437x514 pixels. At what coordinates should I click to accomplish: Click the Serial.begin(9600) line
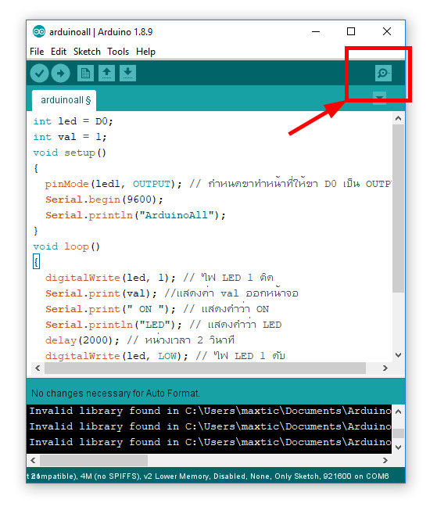coord(104,199)
